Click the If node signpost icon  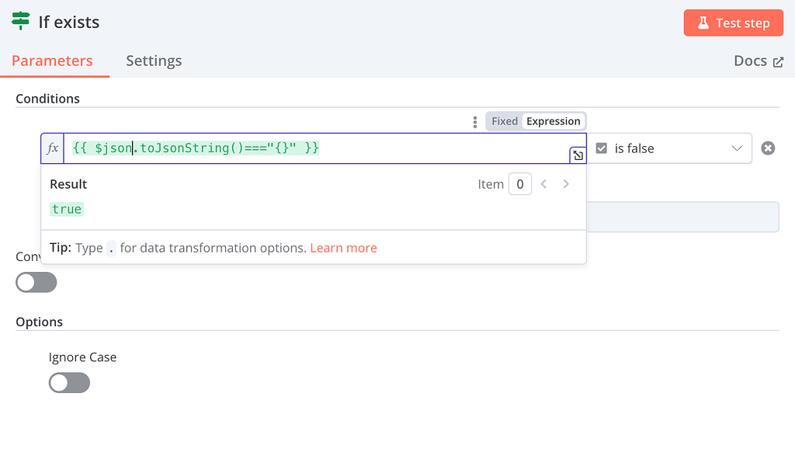(x=21, y=21)
